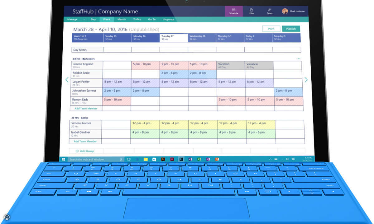Open the Go To menu
Screen dimensions: 374x224
[x=152, y=19]
